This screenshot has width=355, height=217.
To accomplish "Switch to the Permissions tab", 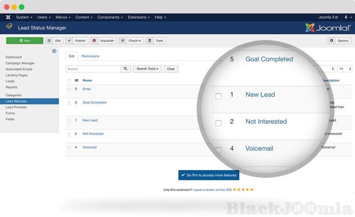I will [x=90, y=56].
